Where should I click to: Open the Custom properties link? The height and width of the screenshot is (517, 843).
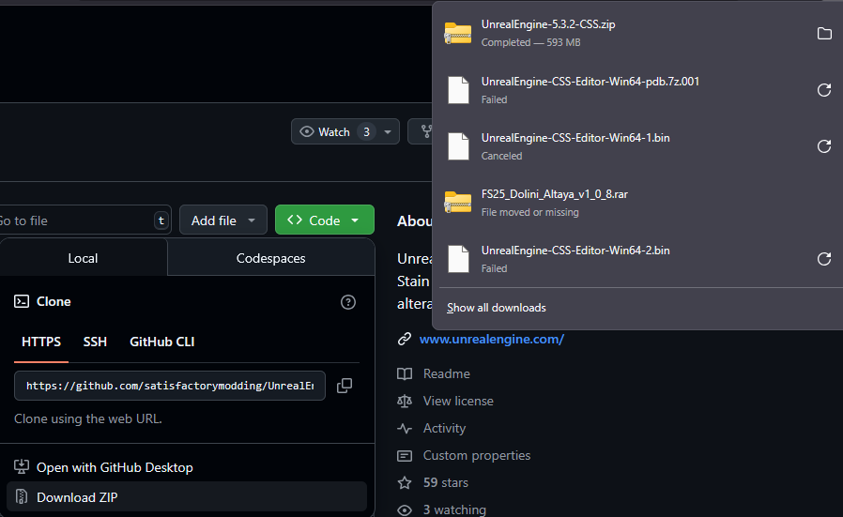point(476,455)
